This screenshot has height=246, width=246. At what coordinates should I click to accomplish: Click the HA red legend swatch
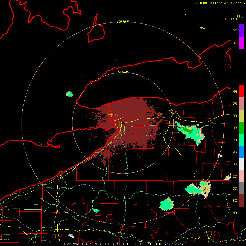click(241, 91)
